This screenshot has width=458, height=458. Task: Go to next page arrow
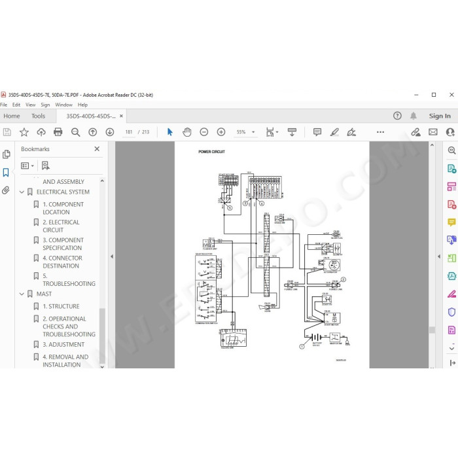[110, 132]
